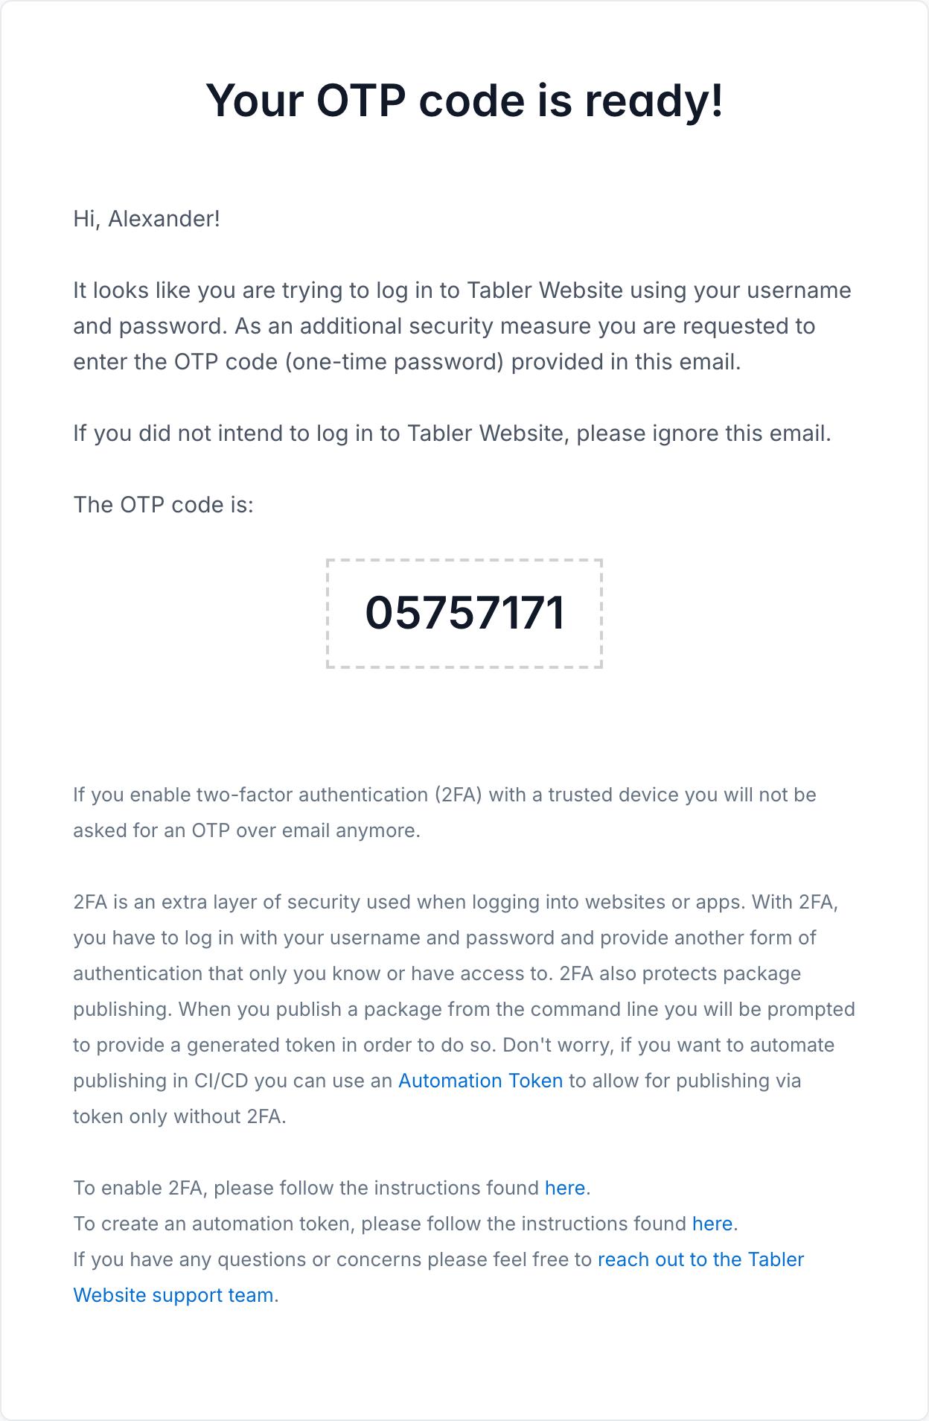
Task: Click "2FA is an extra layer of security" text
Action: click(x=242, y=902)
